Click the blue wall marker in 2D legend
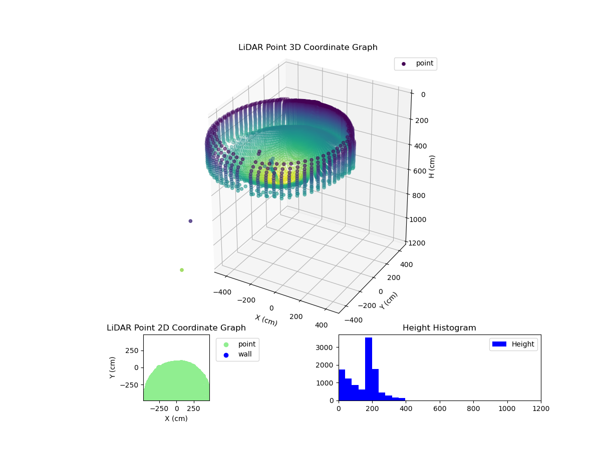This screenshot has width=601, height=450. click(x=226, y=355)
